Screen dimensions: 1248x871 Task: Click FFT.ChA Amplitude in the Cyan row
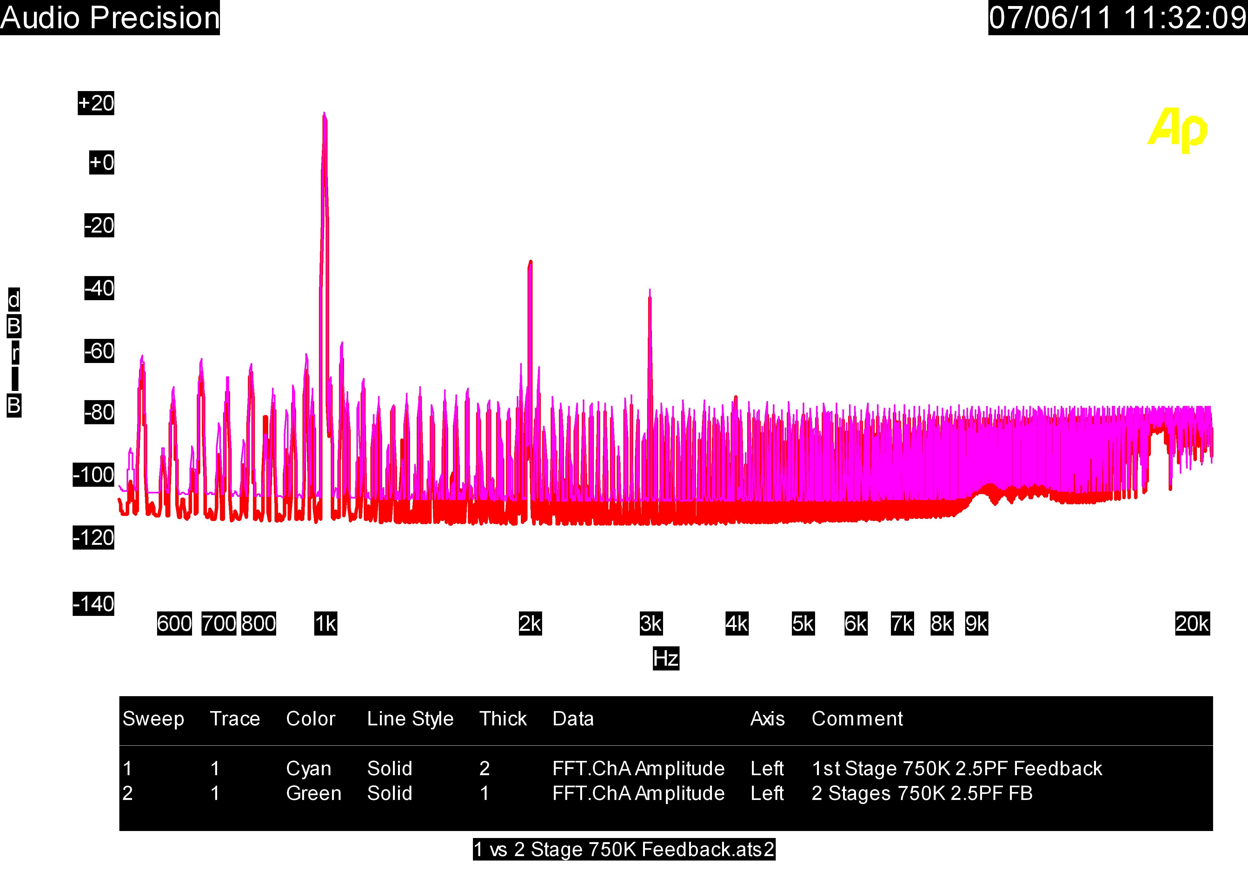[639, 769]
